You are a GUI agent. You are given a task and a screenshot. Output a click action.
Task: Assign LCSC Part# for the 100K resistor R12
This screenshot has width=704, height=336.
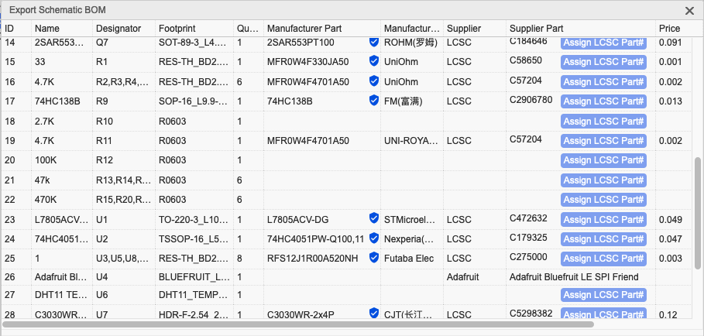(603, 160)
